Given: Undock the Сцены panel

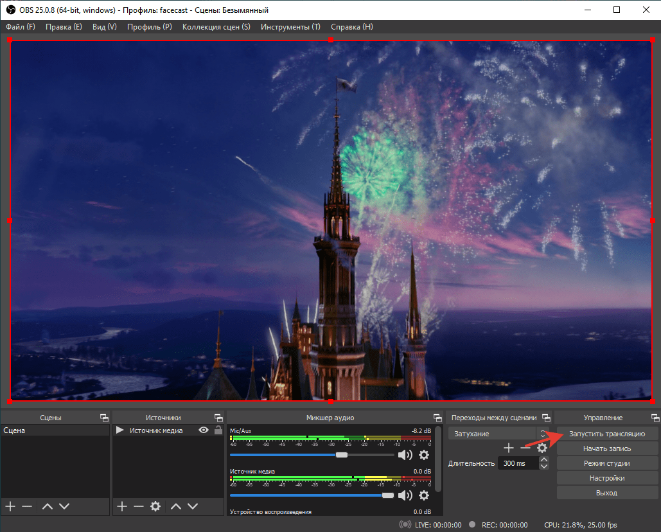Looking at the screenshot, I should pos(104,418).
